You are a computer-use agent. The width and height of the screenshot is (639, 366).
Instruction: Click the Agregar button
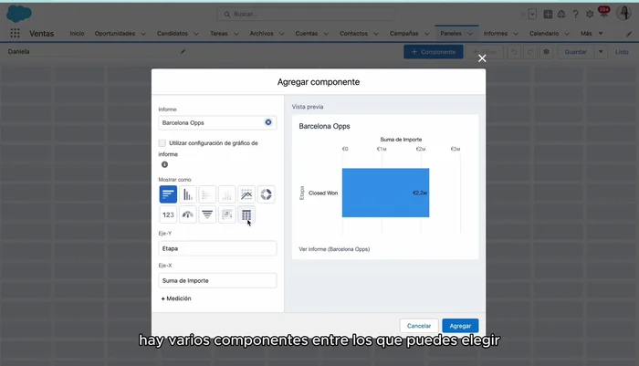coord(460,326)
